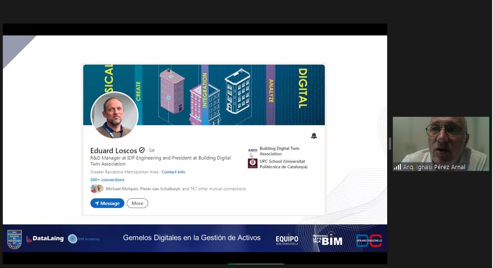Open the Contact info link

[x=173, y=172]
